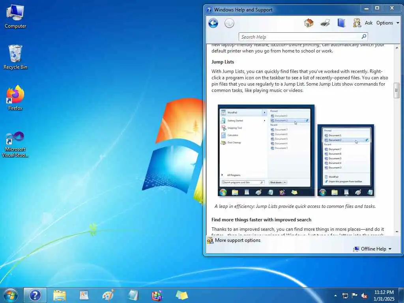
Task: Click Help and Support taskbar button
Action: click(x=35, y=295)
